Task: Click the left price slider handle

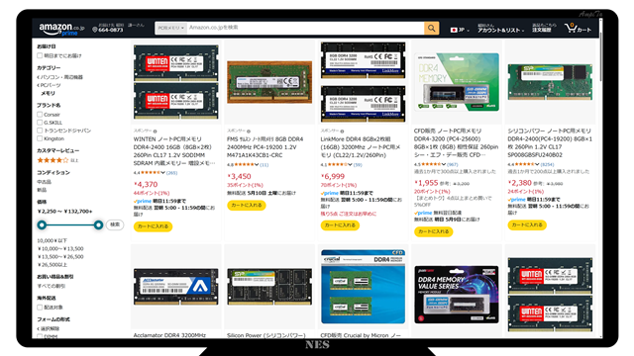Action: (42, 224)
